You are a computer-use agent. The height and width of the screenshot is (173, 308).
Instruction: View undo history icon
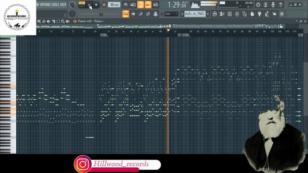[x=258, y=4]
